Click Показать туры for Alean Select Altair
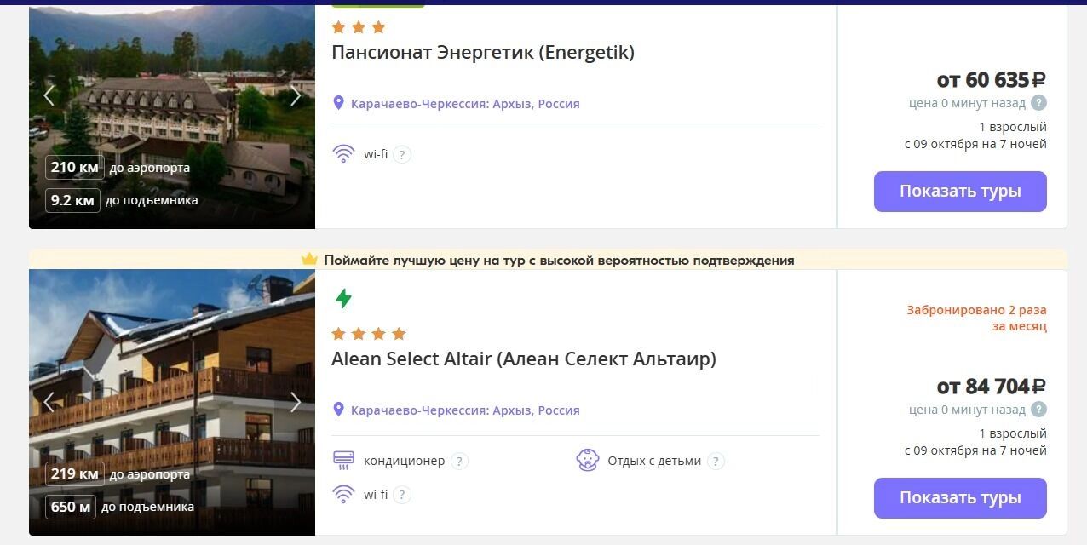The width and height of the screenshot is (1087, 545). [x=959, y=498]
